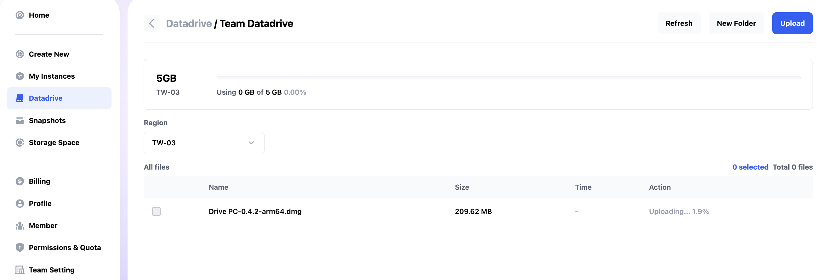Image resolution: width=822 pixels, height=280 pixels.
Task: Click the Datadrive breadcrumb link
Action: tap(189, 23)
